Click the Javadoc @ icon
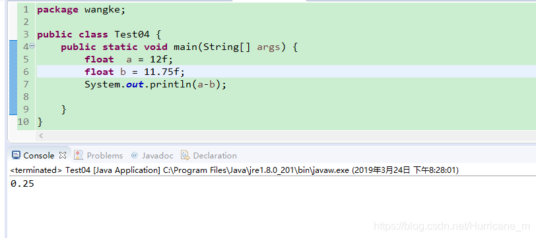 [x=135, y=156]
